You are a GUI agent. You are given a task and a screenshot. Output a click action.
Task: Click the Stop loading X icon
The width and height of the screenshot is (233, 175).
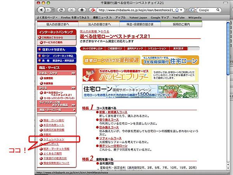(71, 10)
